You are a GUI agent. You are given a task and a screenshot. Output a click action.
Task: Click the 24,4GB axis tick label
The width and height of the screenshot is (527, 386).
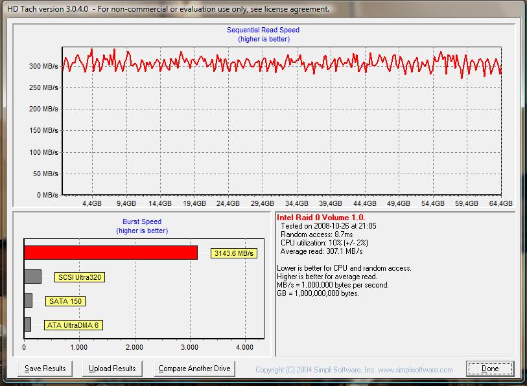pyautogui.click(x=228, y=203)
